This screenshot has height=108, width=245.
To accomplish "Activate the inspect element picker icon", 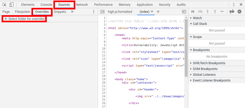I will click(4, 5).
